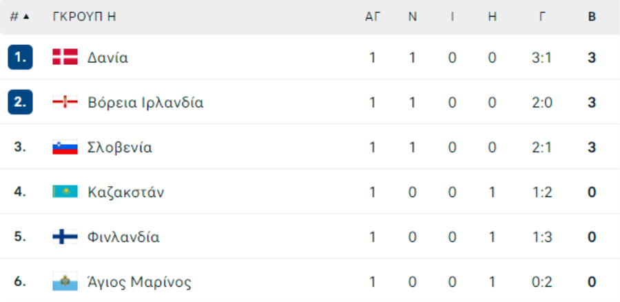Open the Δανία team link

108,58
